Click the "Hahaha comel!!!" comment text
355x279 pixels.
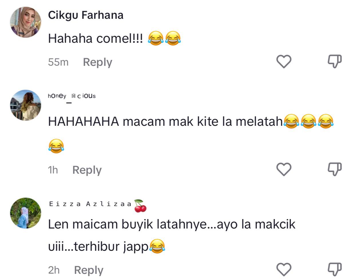95,38
